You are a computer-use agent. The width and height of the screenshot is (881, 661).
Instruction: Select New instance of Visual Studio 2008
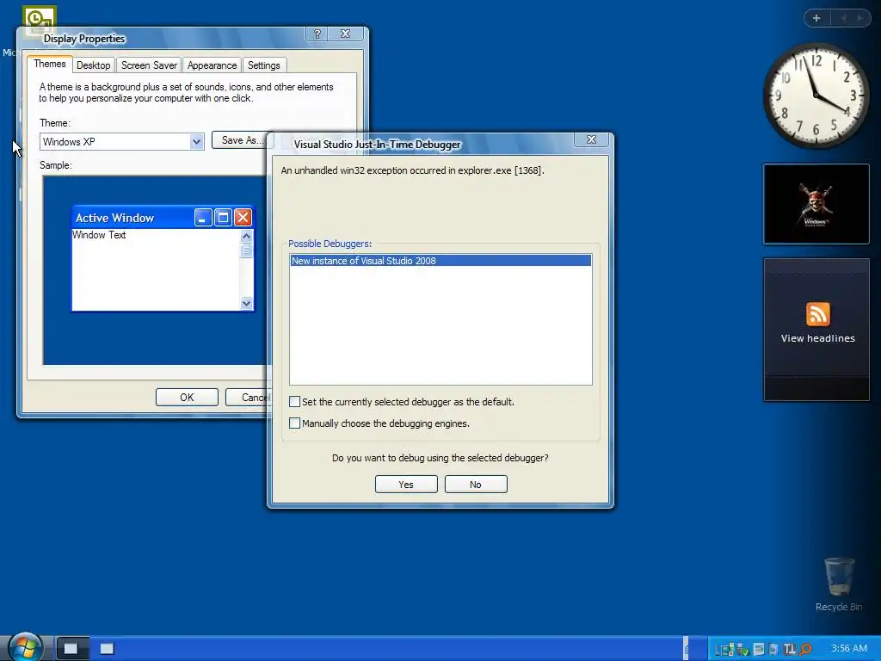[x=440, y=261]
